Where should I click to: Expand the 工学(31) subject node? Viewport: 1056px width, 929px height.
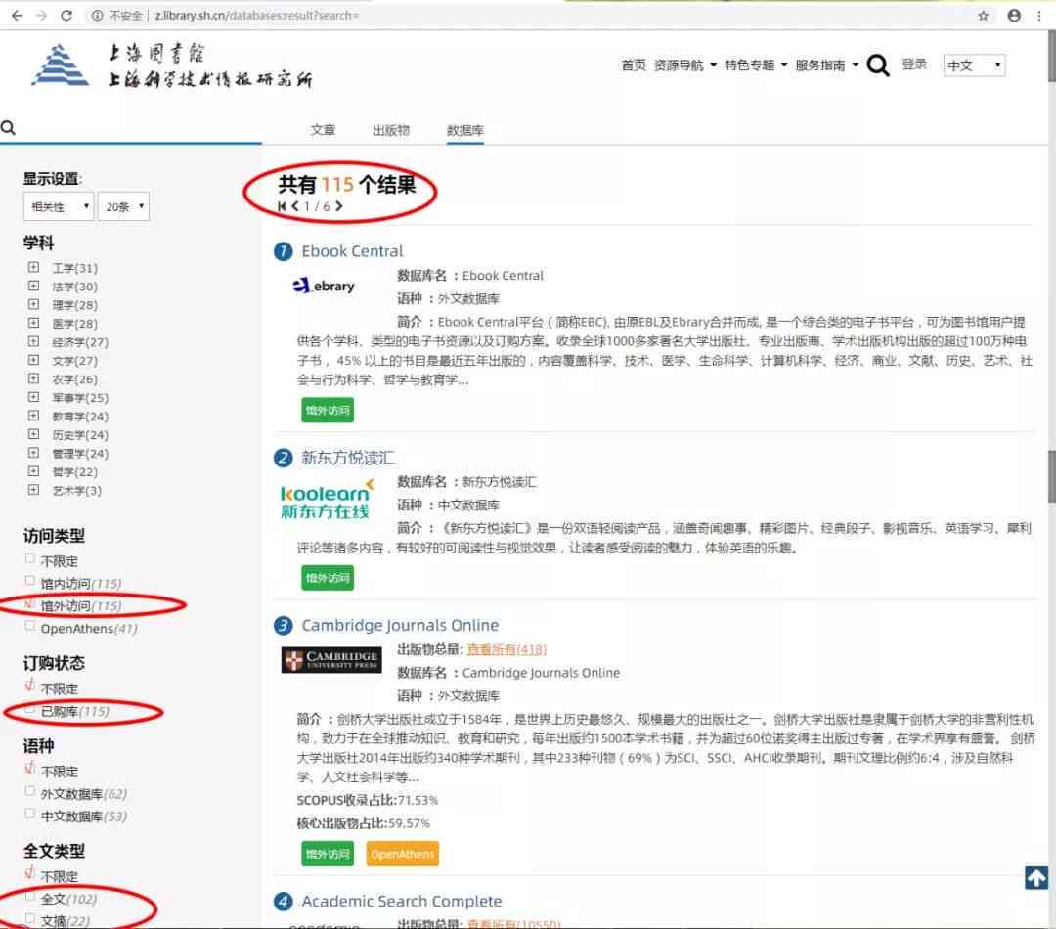33,267
